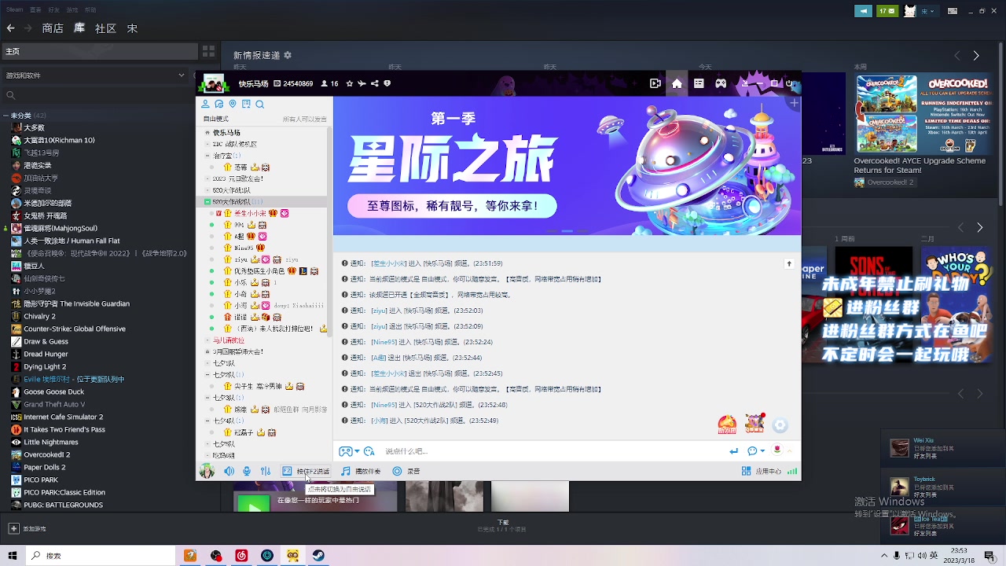Click the share icon next to the channel ID
The height and width of the screenshot is (566, 1006).
pos(375,83)
